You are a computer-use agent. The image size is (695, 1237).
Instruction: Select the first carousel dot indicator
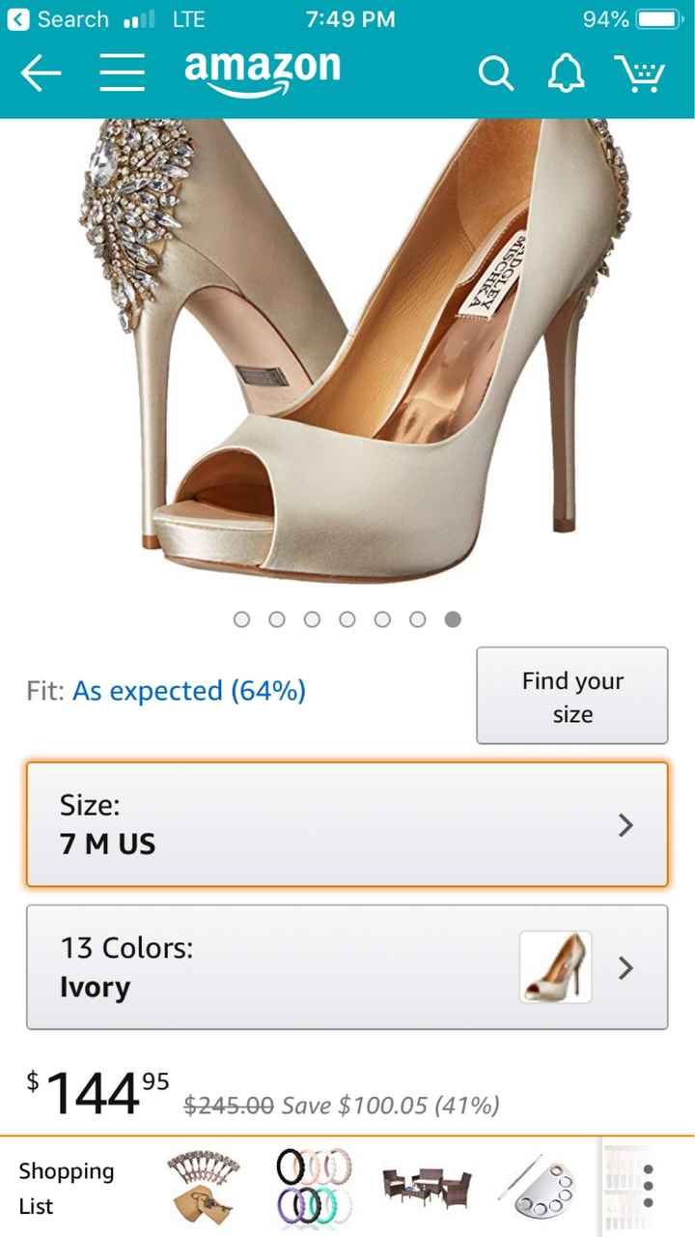(241, 619)
